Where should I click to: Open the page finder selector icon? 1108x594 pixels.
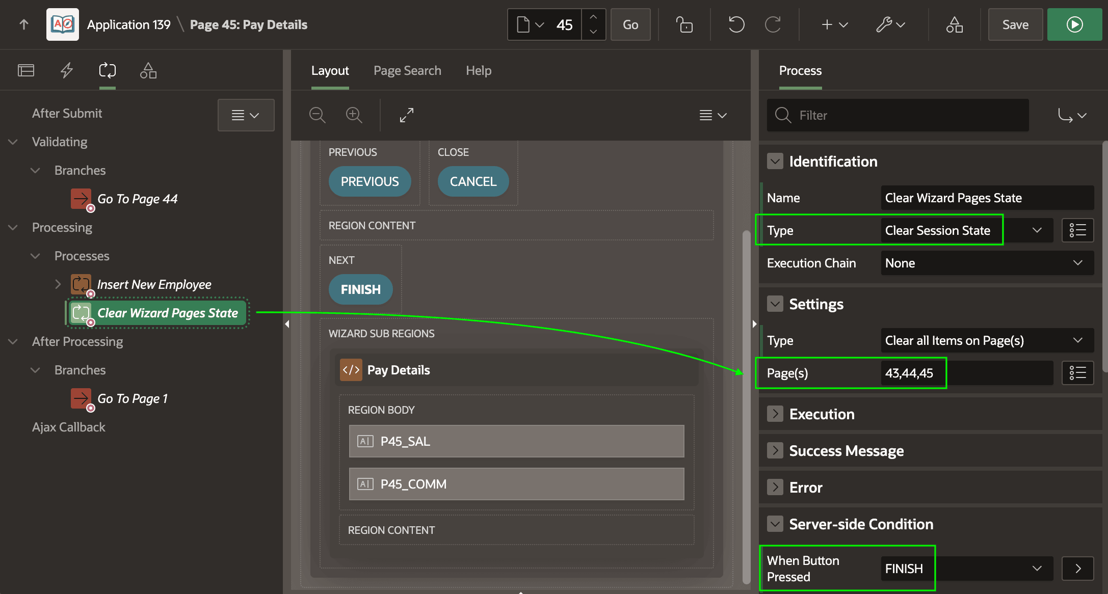coord(530,24)
